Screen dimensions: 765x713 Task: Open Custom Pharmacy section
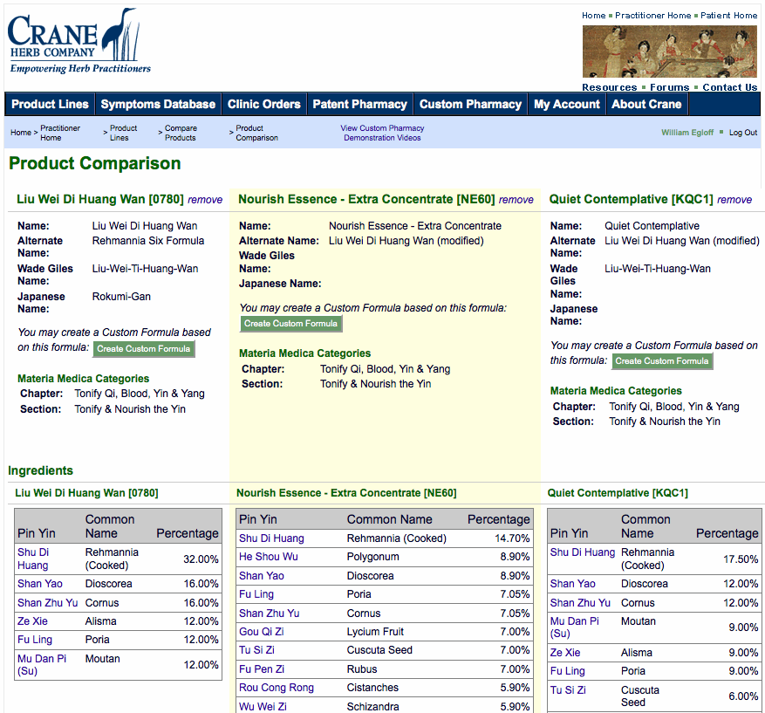coord(470,104)
